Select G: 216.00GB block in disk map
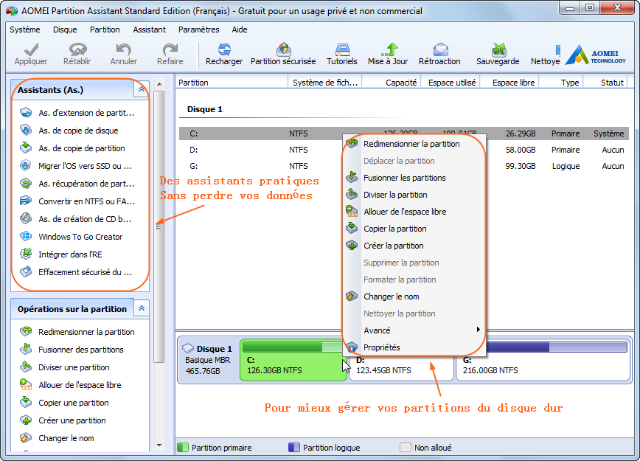 (x=543, y=360)
